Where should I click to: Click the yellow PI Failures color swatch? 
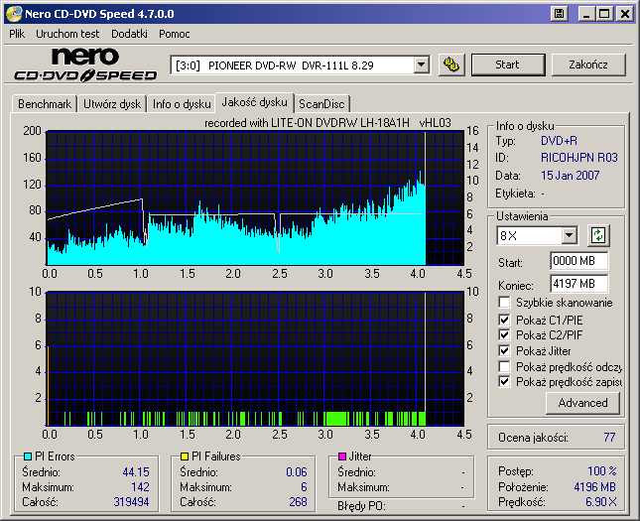pyautogui.click(x=185, y=456)
